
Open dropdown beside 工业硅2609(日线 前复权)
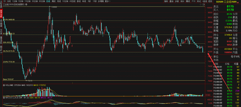pyautogui.click(x=26, y=4)
